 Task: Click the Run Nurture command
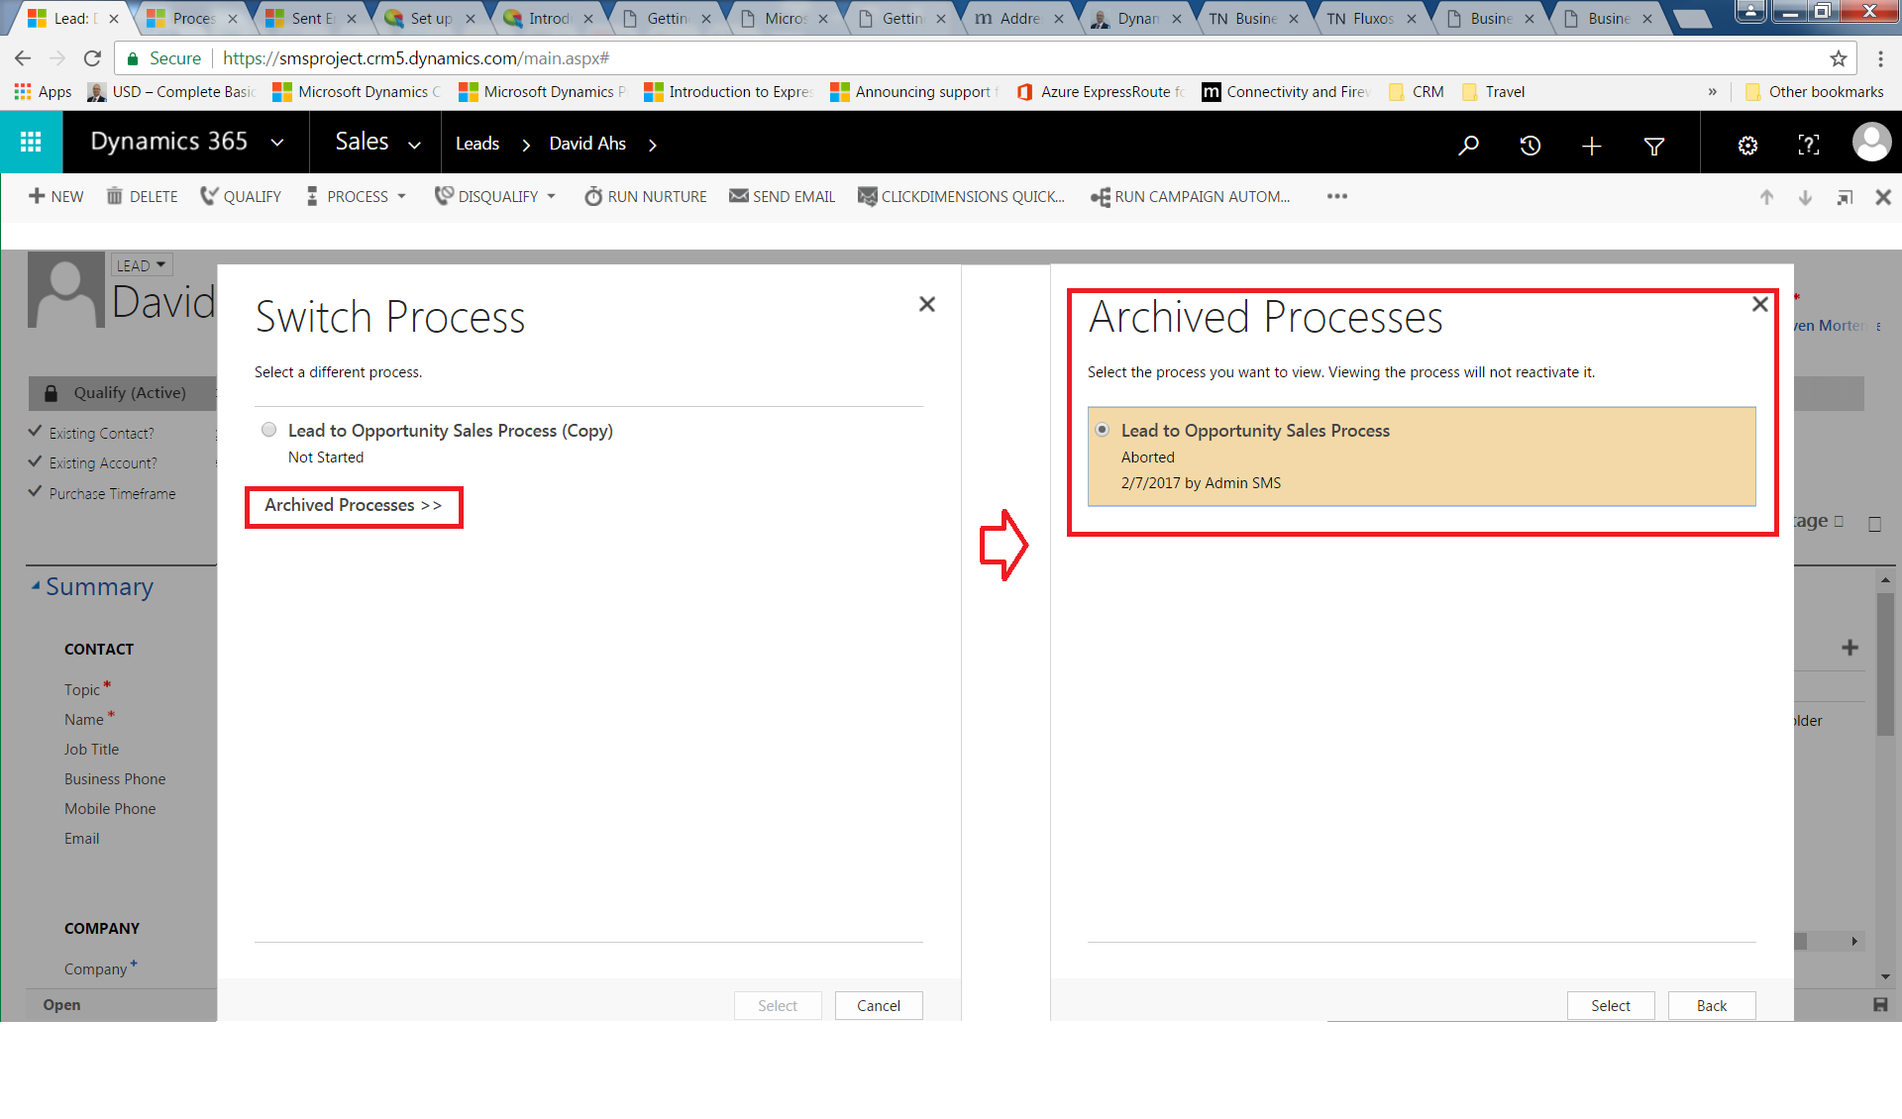[646, 197]
